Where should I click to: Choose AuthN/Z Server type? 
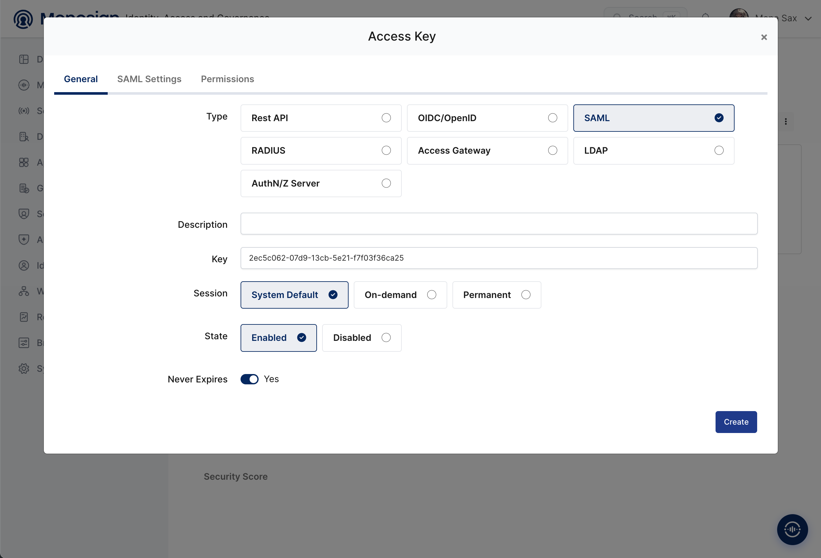point(321,184)
